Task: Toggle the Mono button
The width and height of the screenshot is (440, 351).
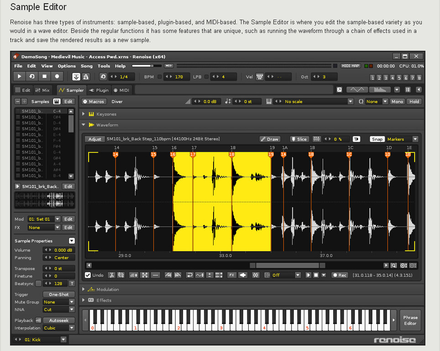Action: pos(397,101)
